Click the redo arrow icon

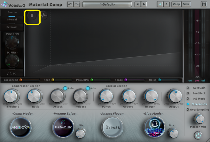click(x=76, y=4)
